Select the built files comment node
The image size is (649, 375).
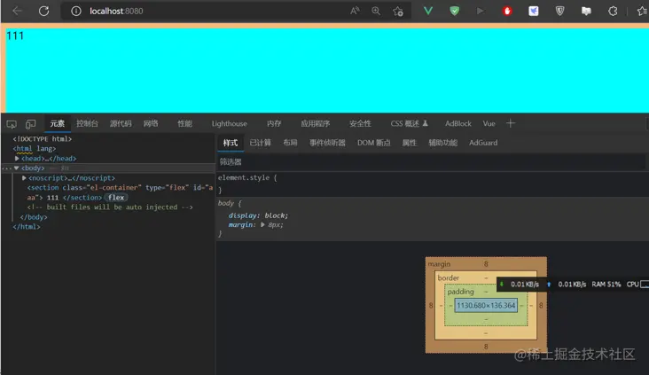[110, 207]
